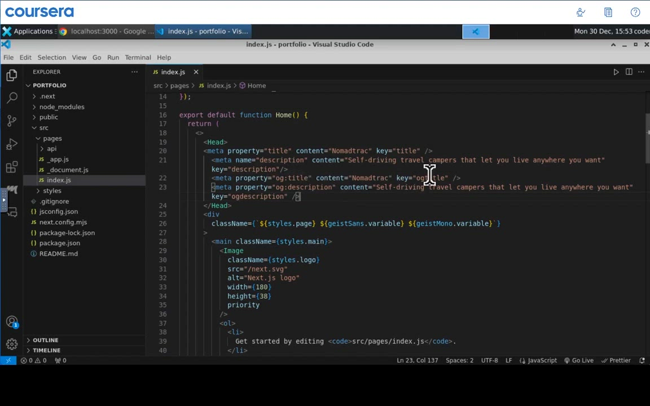This screenshot has height=406, width=650.
Task: Open Run and Debug view
Action: (12, 144)
